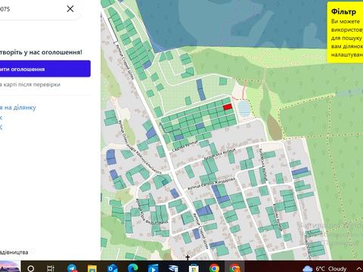The height and width of the screenshot is (272, 363).
Task: Close the search panel with the X icon
Action: 70,9
